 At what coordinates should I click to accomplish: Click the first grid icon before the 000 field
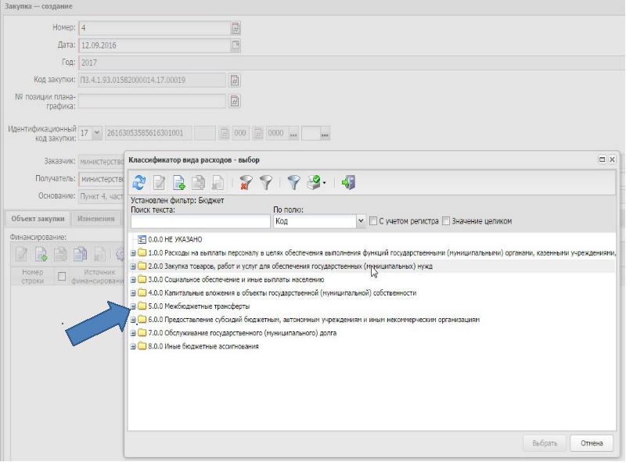225,133
